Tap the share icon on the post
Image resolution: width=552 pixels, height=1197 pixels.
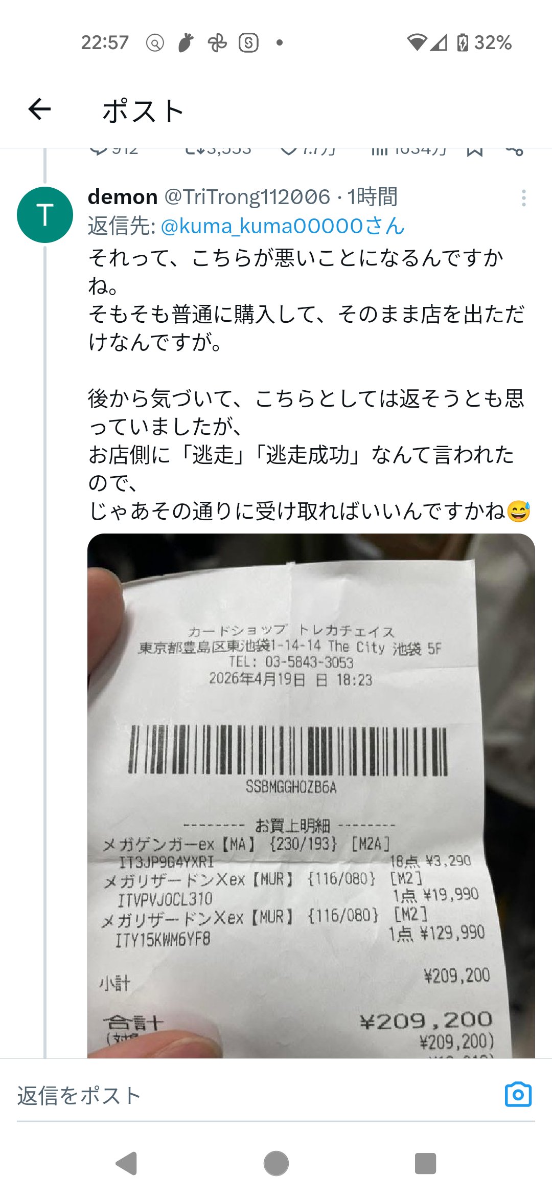pos(515,150)
